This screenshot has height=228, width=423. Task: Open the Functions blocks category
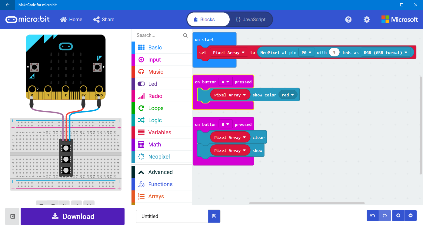coord(162,184)
